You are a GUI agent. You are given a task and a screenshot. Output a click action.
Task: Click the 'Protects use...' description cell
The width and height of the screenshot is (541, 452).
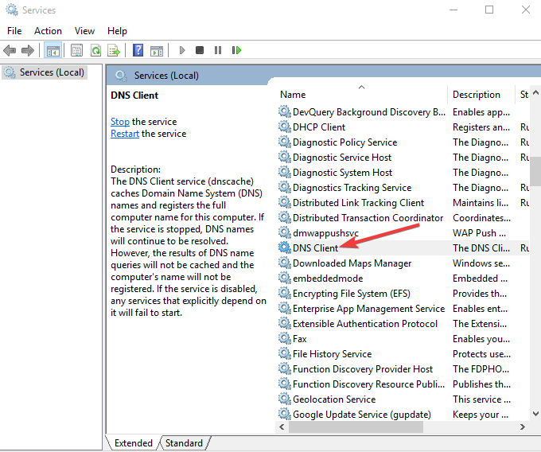(x=481, y=354)
